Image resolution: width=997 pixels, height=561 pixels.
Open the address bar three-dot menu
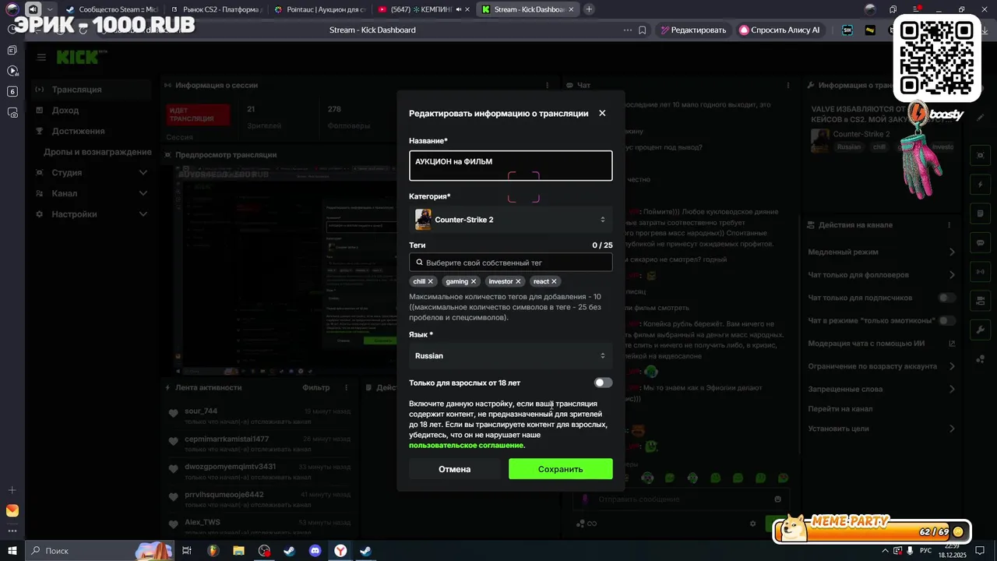click(x=628, y=30)
